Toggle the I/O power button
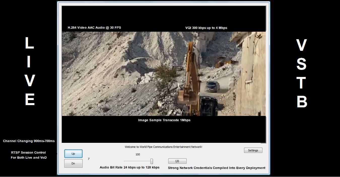This screenshot has height=177, width=340. coord(177,161)
